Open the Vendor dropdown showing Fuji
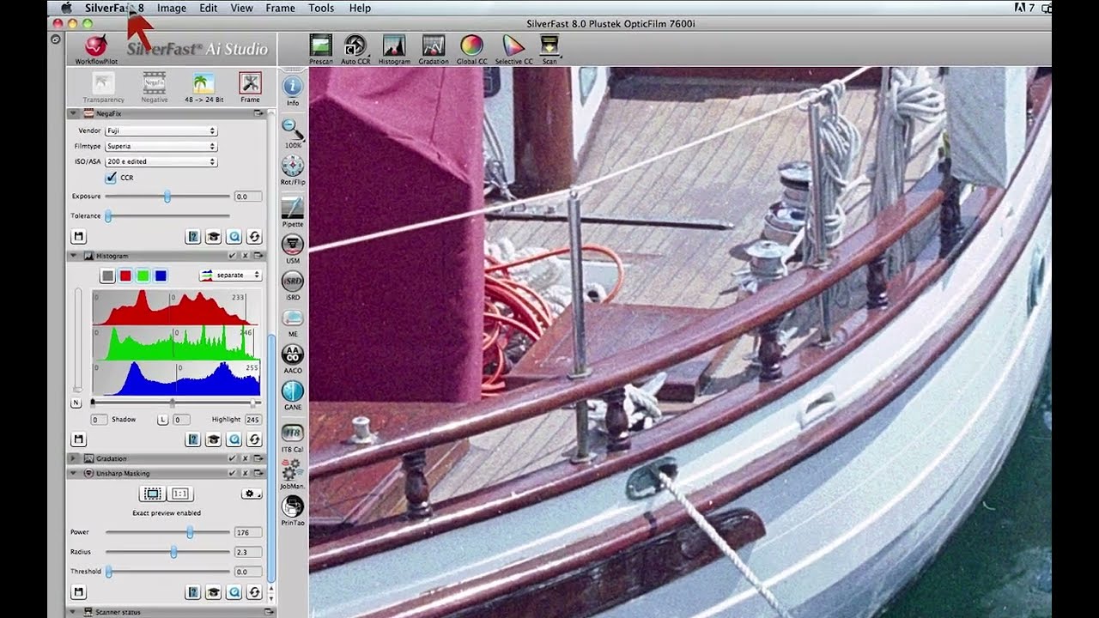 click(x=161, y=131)
